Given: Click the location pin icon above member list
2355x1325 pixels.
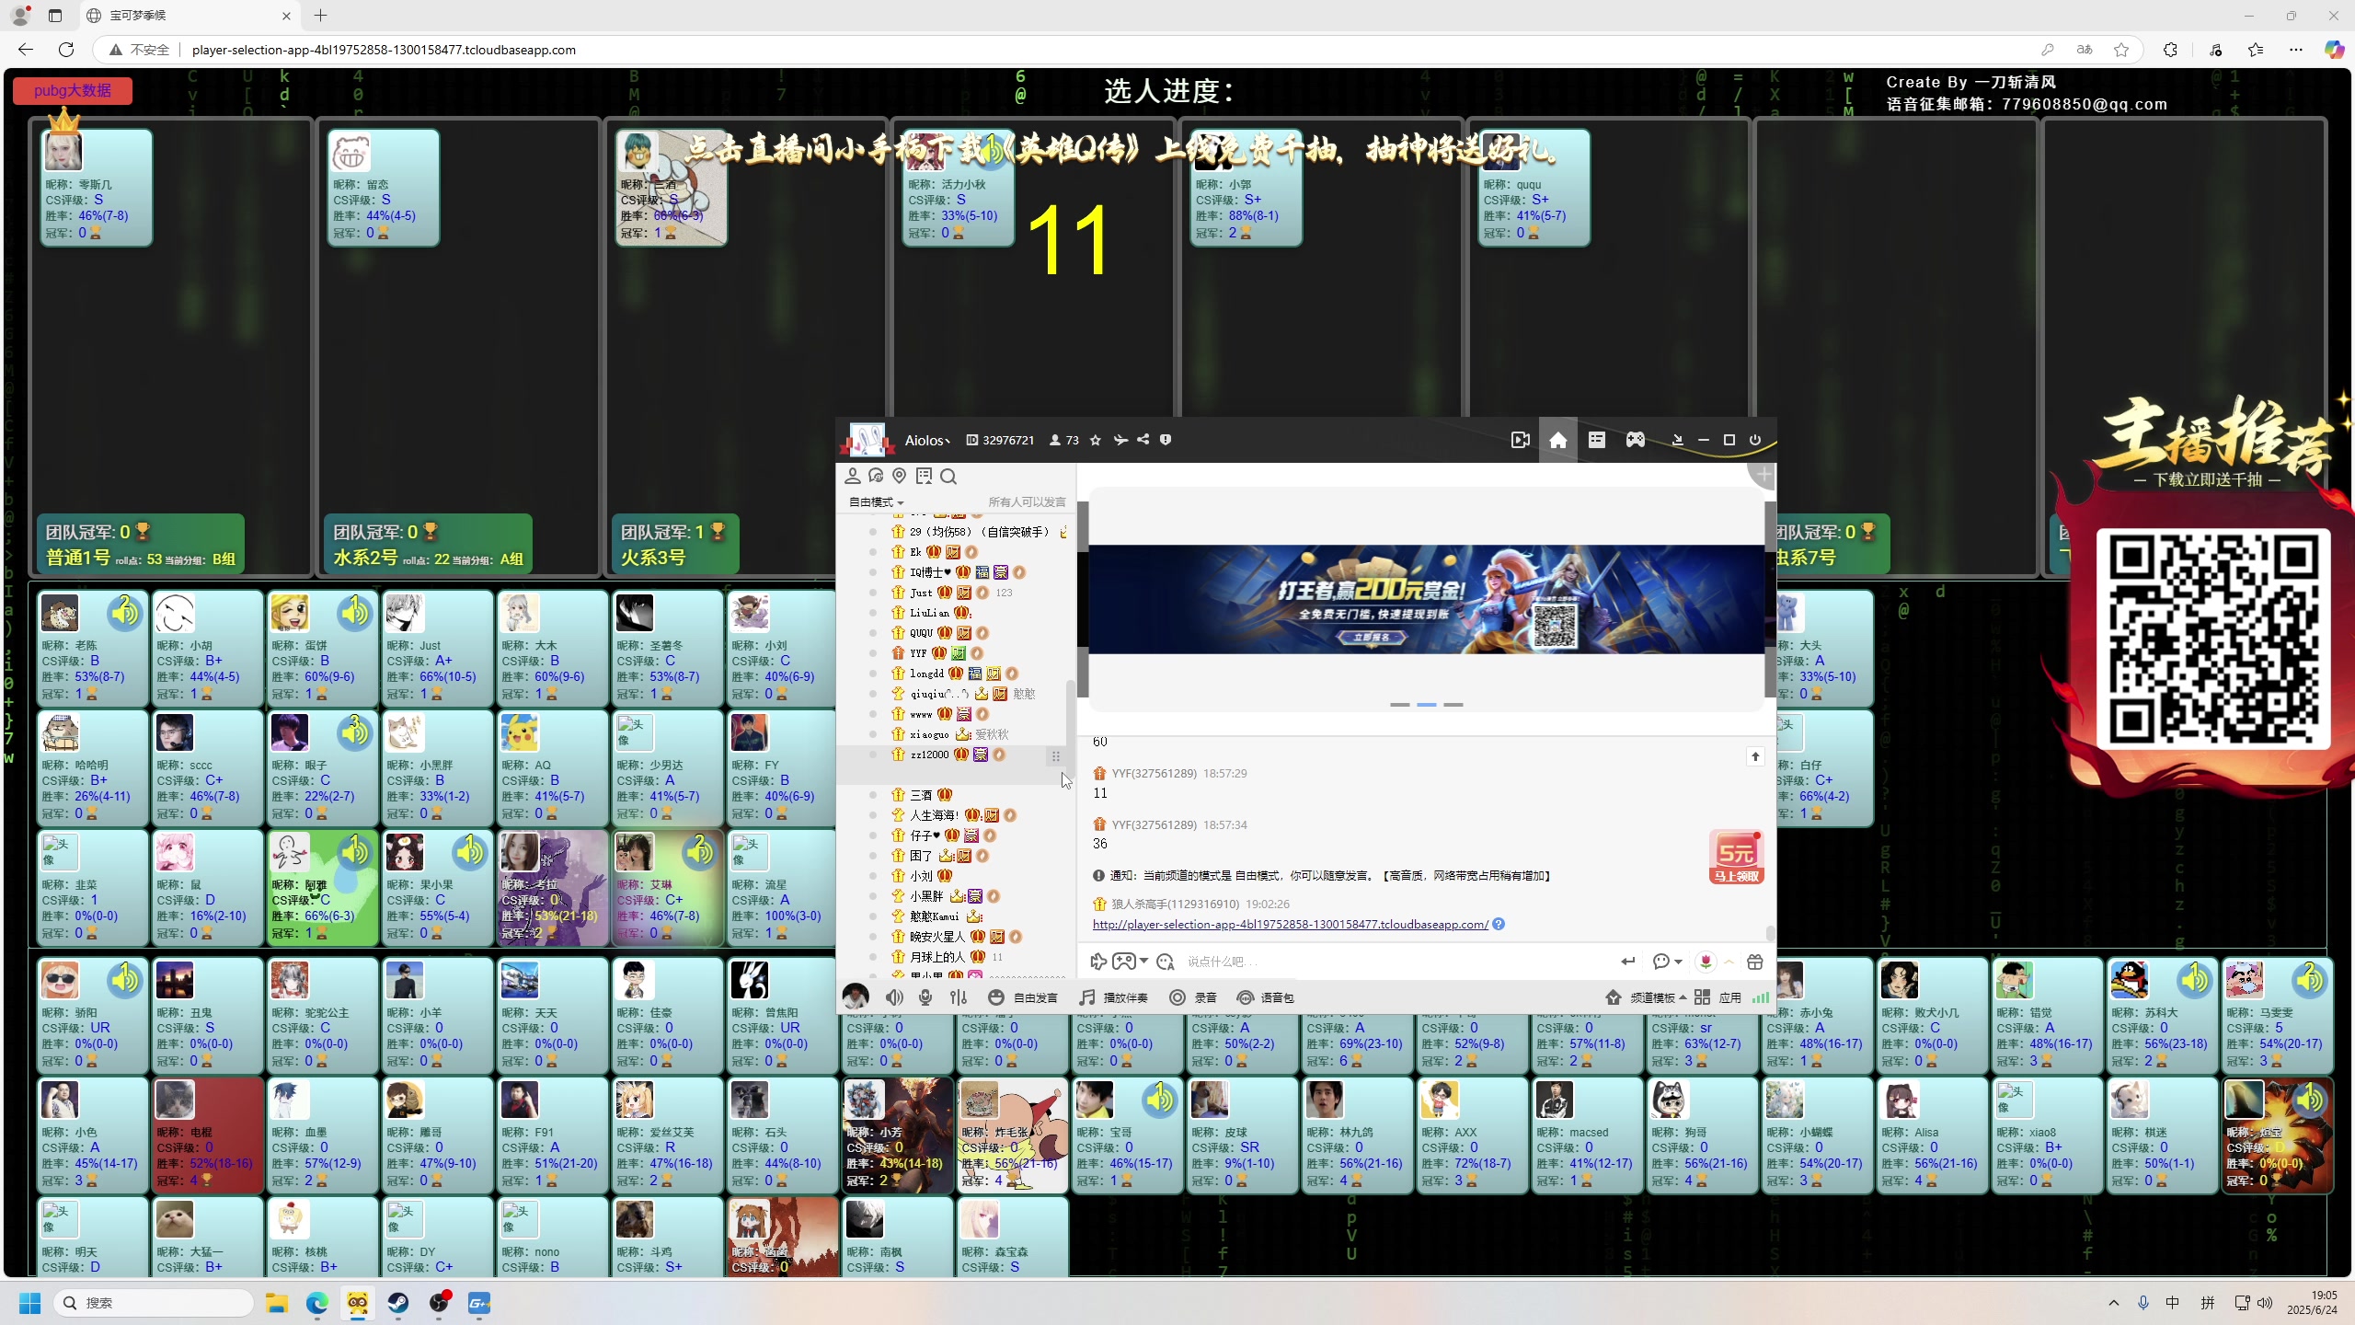Looking at the screenshot, I should 899,476.
